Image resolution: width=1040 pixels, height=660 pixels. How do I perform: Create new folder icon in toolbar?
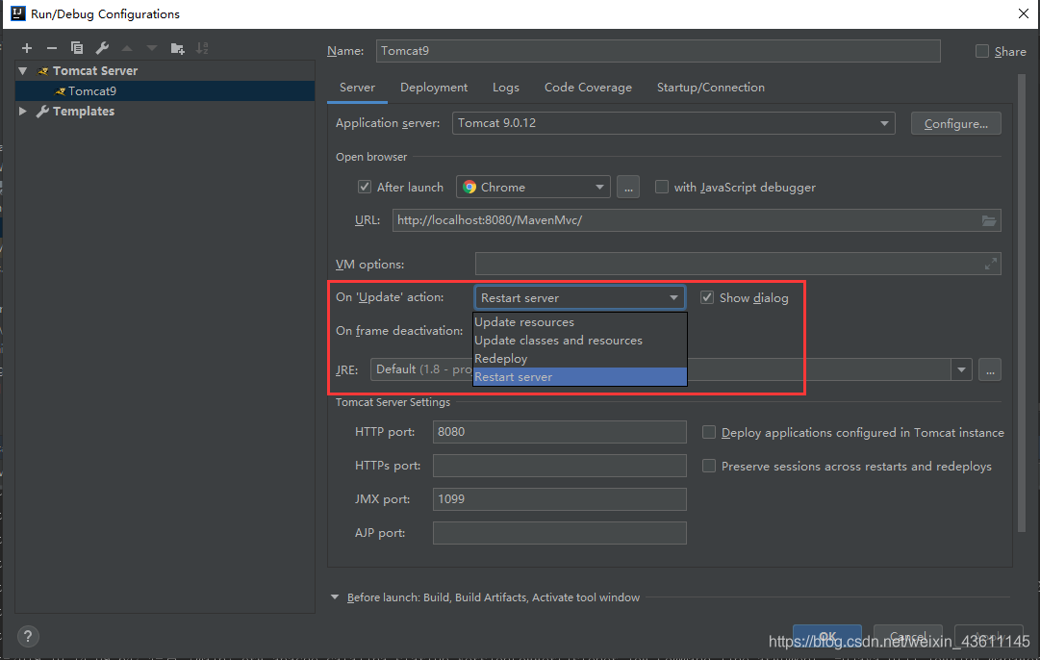point(177,48)
